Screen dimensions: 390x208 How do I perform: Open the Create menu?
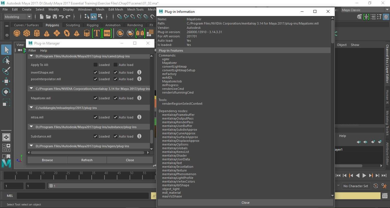pos(27,9)
